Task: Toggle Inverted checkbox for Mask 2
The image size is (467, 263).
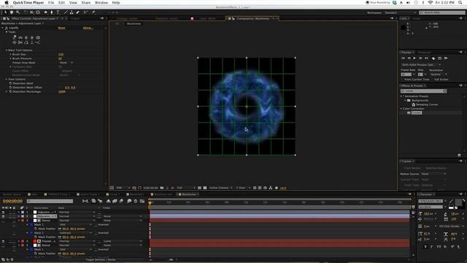Action: tap(96, 233)
